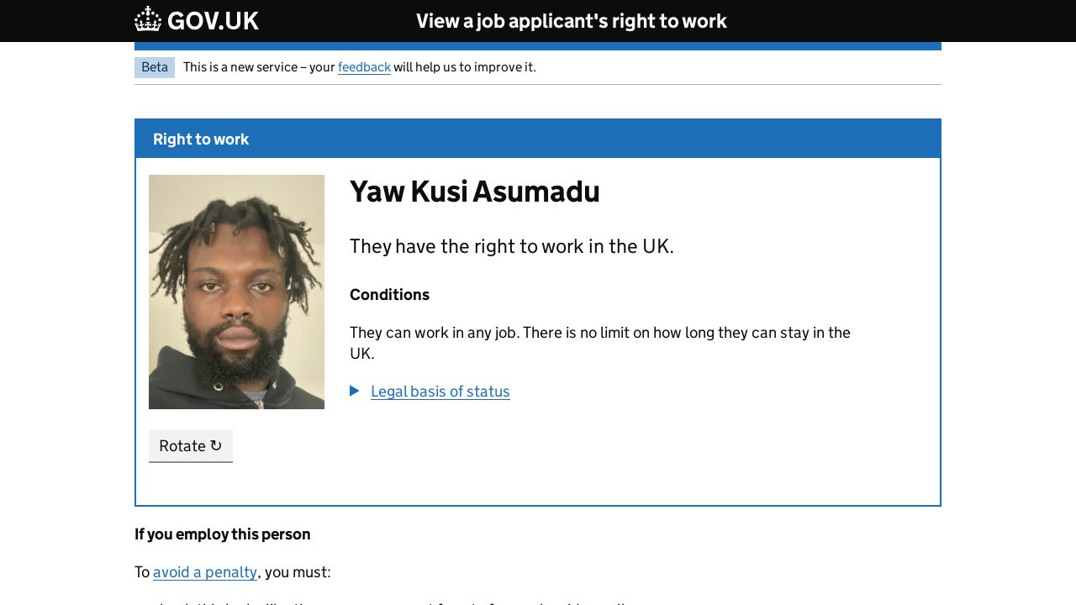Click the applicant's photo
This screenshot has width=1076, height=605.
[x=236, y=292]
